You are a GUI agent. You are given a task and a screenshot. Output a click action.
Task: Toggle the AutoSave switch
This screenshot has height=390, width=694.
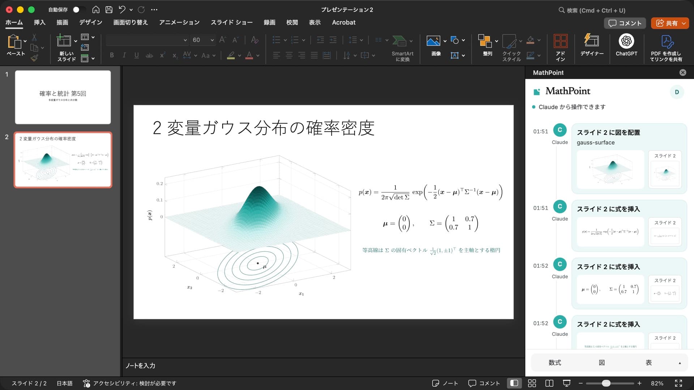[x=78, y=10]
